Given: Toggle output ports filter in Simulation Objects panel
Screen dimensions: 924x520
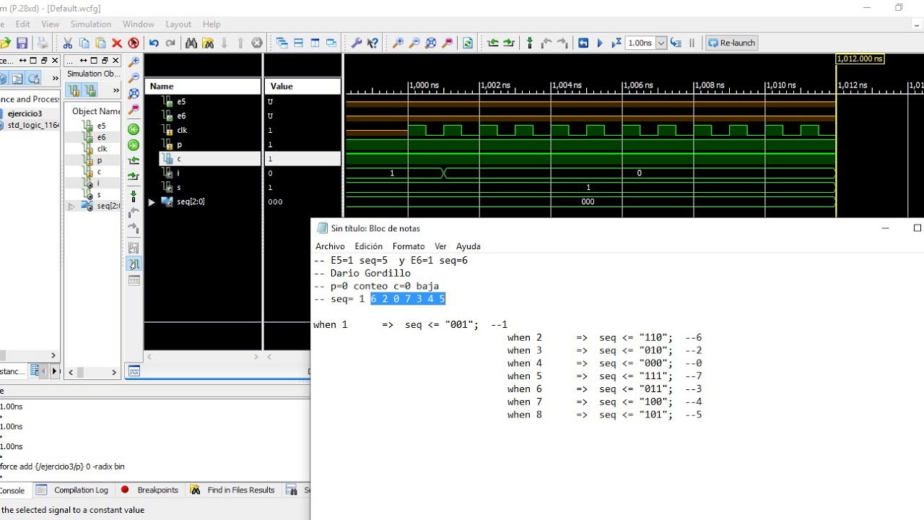Looking at the screenshot, I should [90, 91].
